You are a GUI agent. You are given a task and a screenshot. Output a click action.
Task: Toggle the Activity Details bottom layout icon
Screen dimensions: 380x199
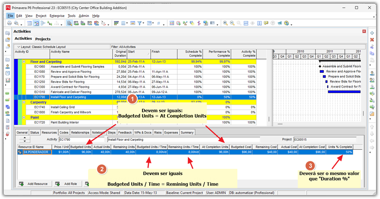[69, 23]
